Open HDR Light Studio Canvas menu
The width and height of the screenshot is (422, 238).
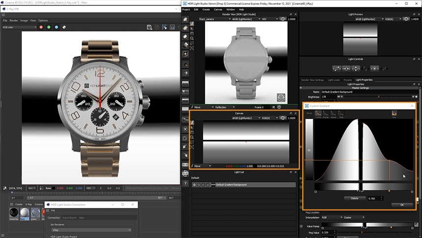tap(218, 9)
